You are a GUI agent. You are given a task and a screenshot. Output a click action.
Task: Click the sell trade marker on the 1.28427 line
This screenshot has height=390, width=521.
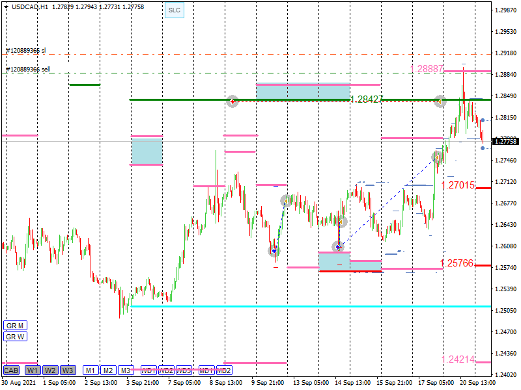pyautogui.click(x=232, y=101)
